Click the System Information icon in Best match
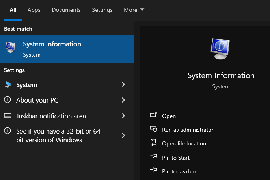The image size is (270, 180). (10, 48)
